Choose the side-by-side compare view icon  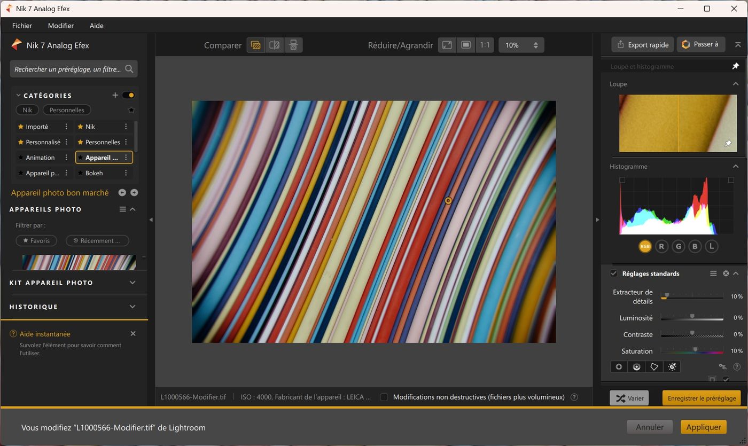293,45
